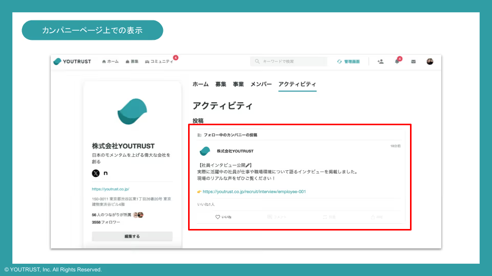Screen dimensions: 492x276
Task: Click the いいね1人 likes count
Action: (x=206, y=204)
